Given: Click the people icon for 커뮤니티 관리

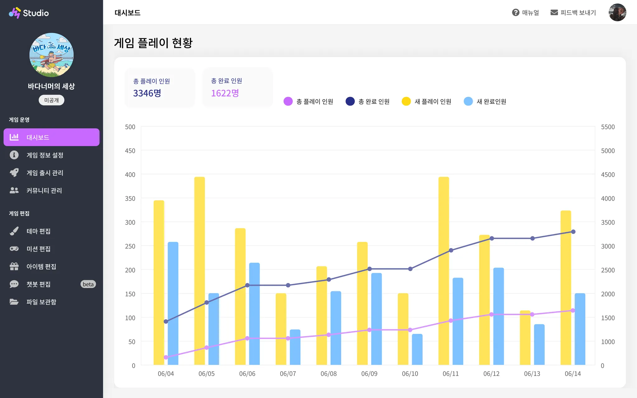Looking at the screenshot, I should click(14, 190).
